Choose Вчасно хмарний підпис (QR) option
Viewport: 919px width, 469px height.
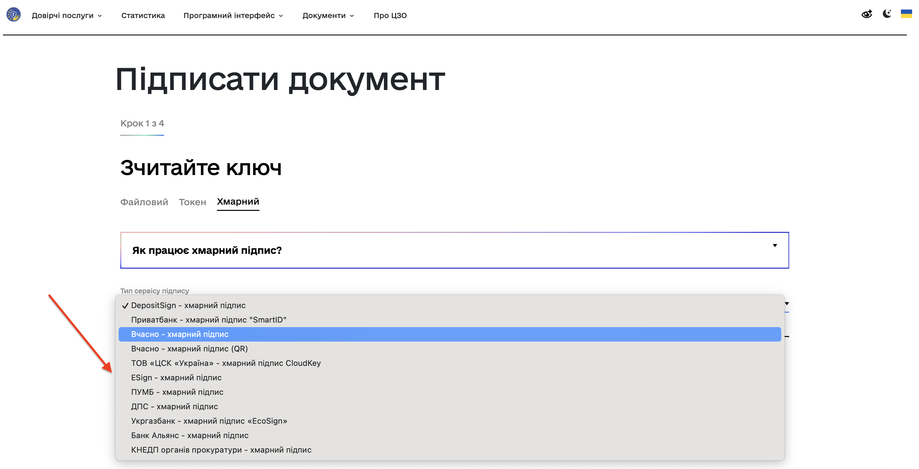pos(189,348)
